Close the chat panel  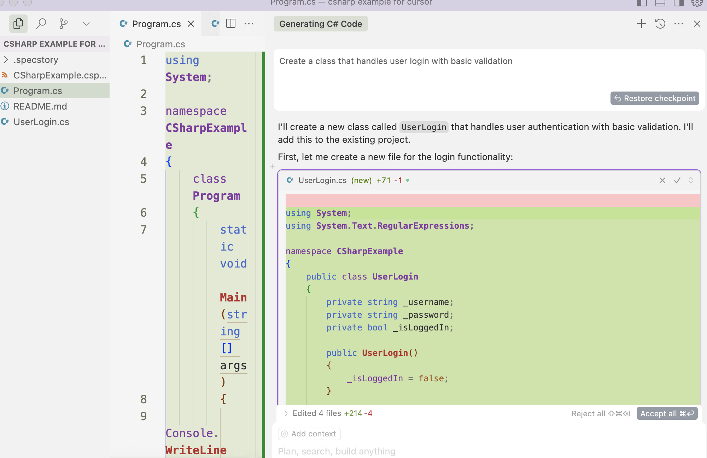(x=697, y=24)
